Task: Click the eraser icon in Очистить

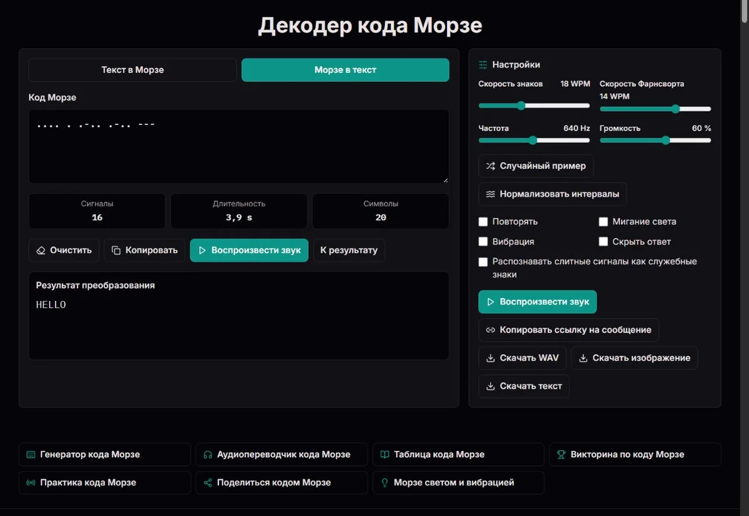Action: 41,251
